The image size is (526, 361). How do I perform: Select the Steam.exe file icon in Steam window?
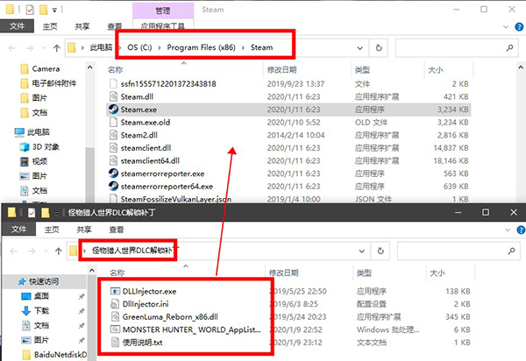113,110
